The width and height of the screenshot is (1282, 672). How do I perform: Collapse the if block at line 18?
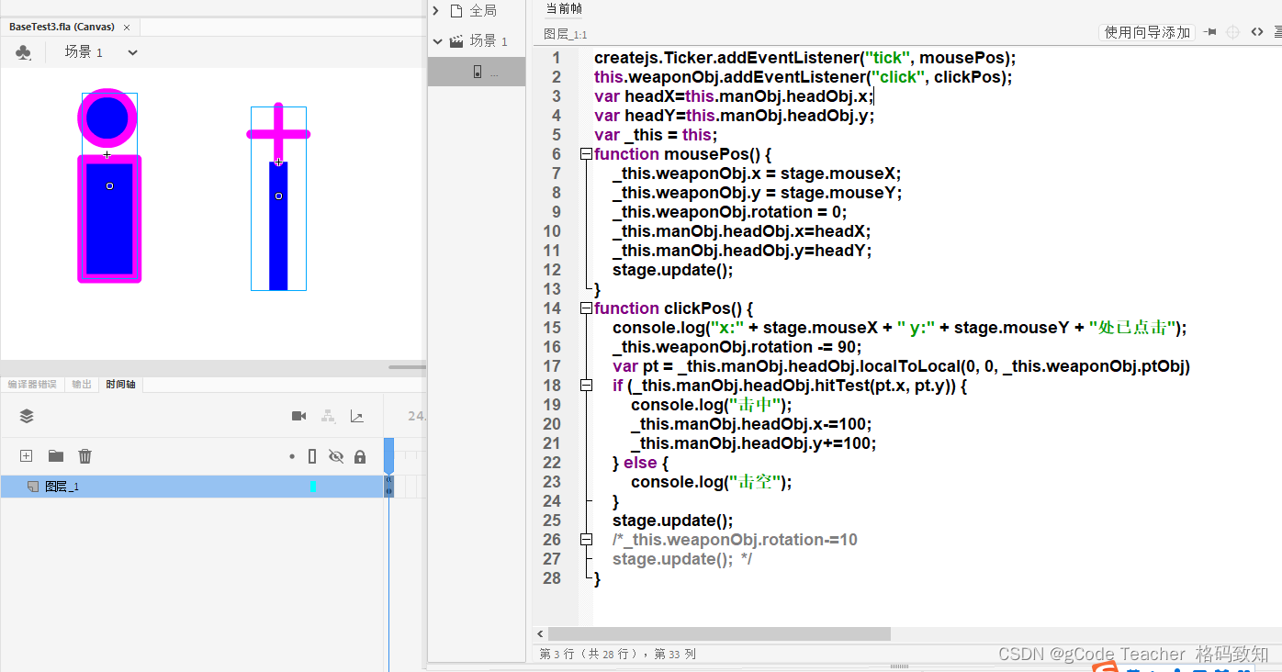tap(586, 386)
